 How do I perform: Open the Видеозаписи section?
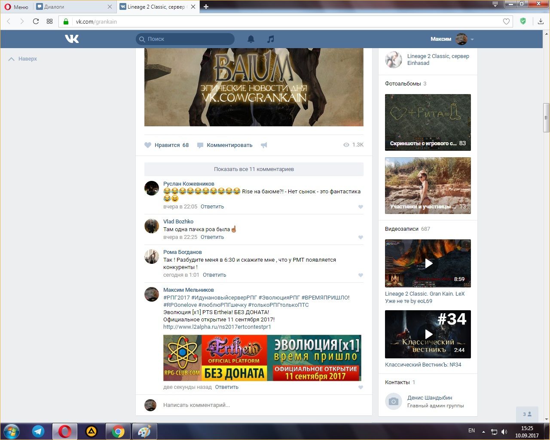click(401, 229)
